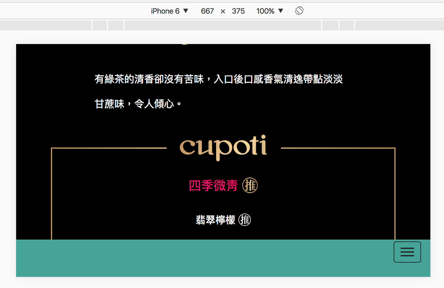Click the empty teal navigation bar area

202,258
